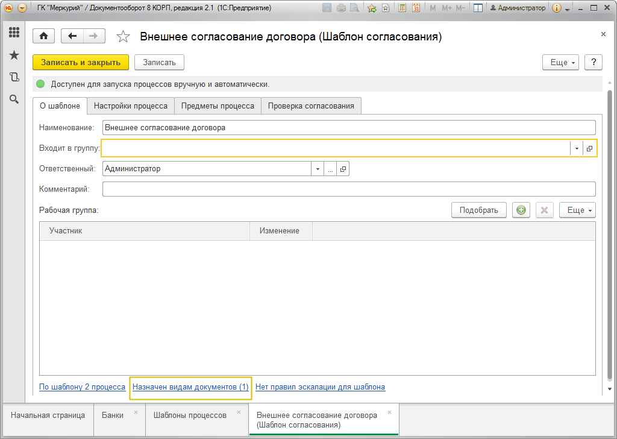Open Назначен видам документов (1) link
The height and width of the screenshot is (439, 617).
pyautogui.click(x=190, y=387)
